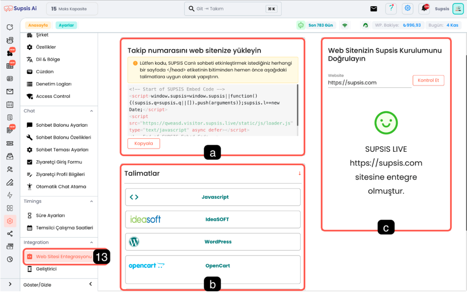Open the notifications bell with 599 badge
Image resolution: width=467 pixels, height=292 pixels.
pyautogui.click(x=424, y=8)
